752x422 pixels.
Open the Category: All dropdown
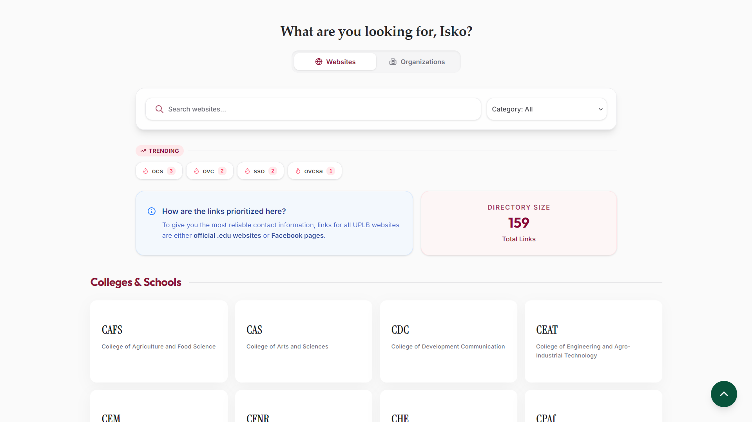pos(547,109)
